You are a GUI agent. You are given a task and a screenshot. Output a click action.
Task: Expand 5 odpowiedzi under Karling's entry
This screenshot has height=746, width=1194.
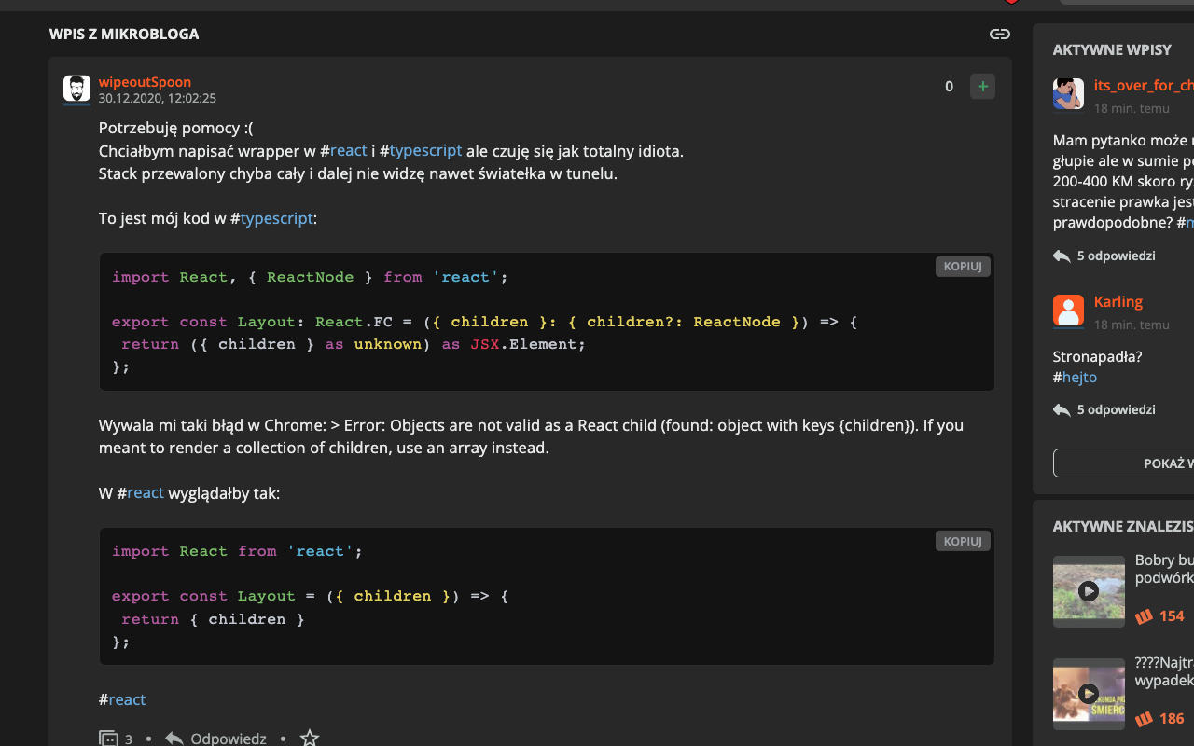click(1115, 409)
